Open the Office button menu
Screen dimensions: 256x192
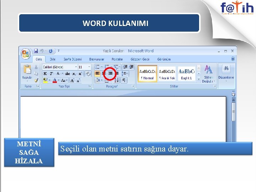click(26, 54)
